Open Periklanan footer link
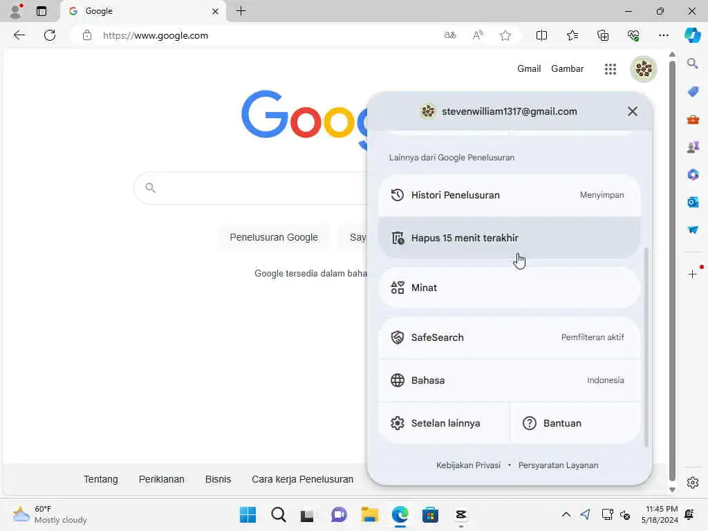Viewport: 708px width, 531px height. (161, 479)
